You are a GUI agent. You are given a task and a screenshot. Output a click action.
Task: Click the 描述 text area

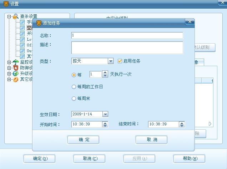pyautogui.click(x=127, y=48)
